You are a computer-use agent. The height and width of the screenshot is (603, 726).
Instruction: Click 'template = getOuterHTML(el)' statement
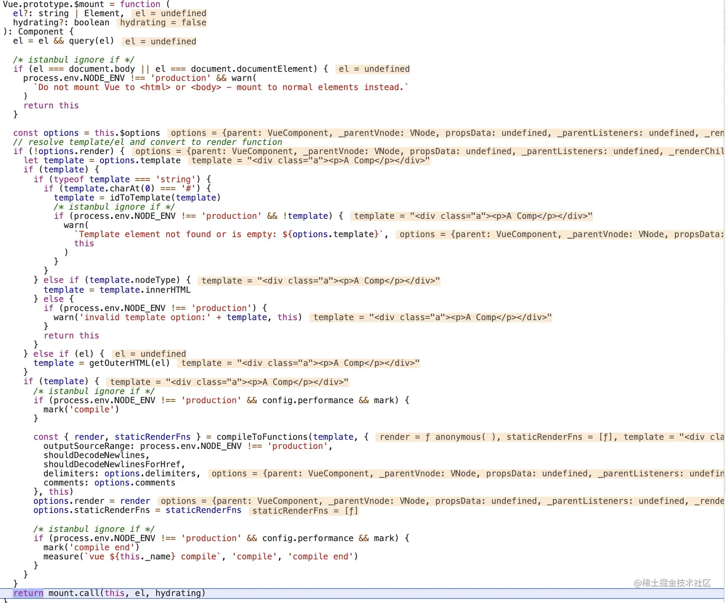pyautogui.click(x=102, y=363)
